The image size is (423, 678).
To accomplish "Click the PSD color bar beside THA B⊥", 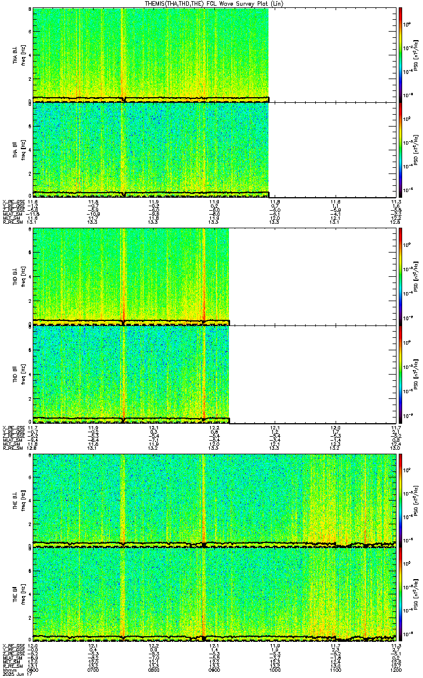I will click(x=400, y=55).
